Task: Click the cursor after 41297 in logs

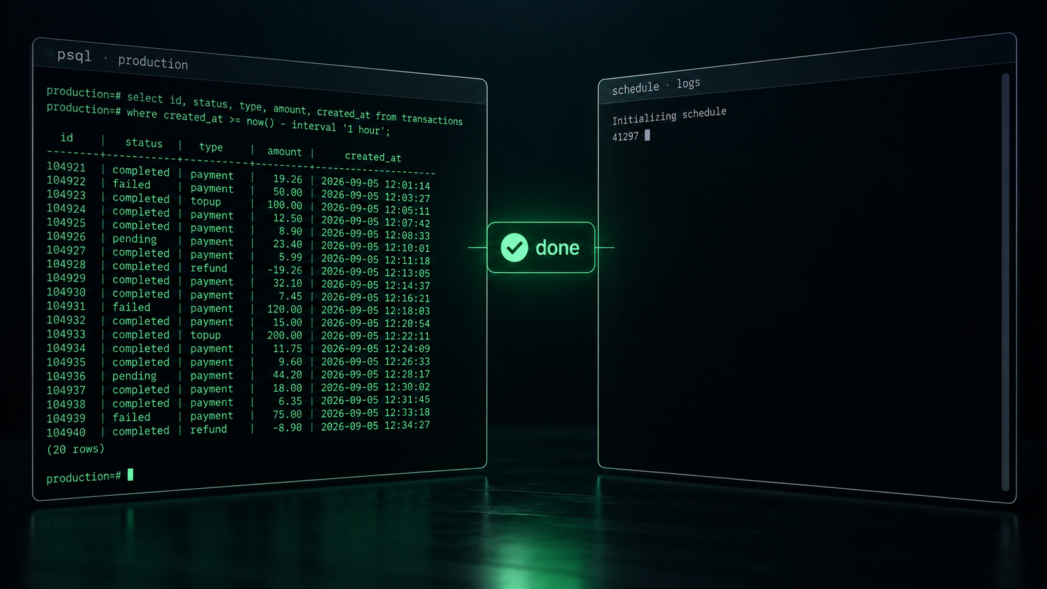Action: coord(647,135)
